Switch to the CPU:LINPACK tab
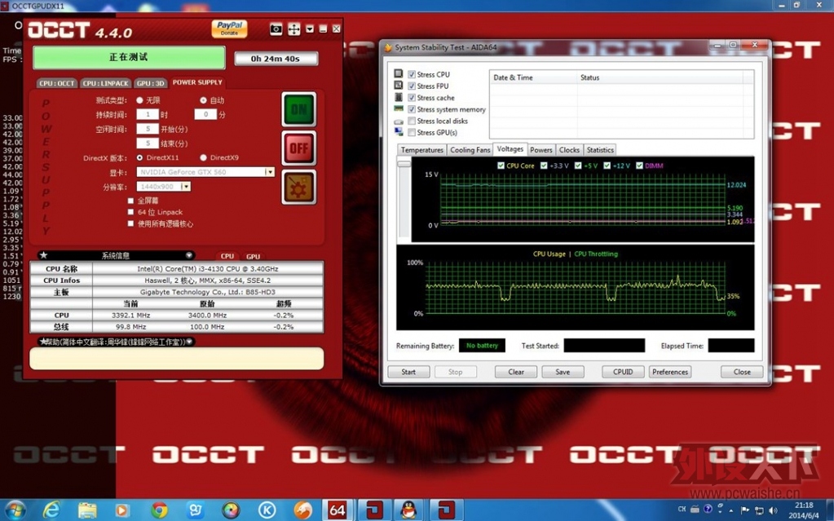This screenshot has width=834, height=521. 105,83
